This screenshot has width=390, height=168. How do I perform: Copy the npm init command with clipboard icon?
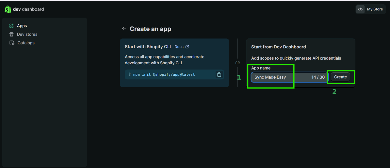coord(219,75)
